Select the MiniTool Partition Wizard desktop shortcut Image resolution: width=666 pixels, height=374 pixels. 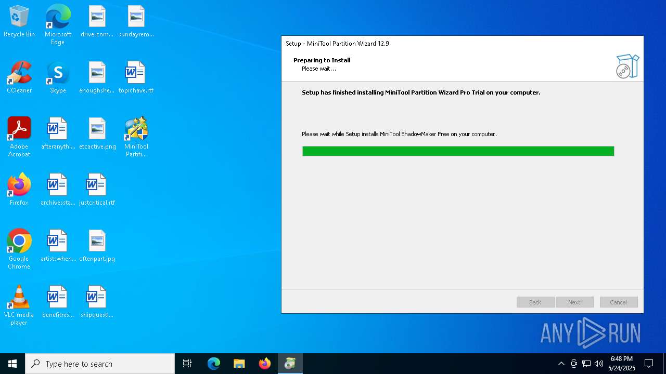pos(136,137)
